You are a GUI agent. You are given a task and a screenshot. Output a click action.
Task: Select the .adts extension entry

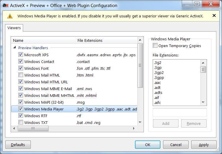(x=158, y=93)
